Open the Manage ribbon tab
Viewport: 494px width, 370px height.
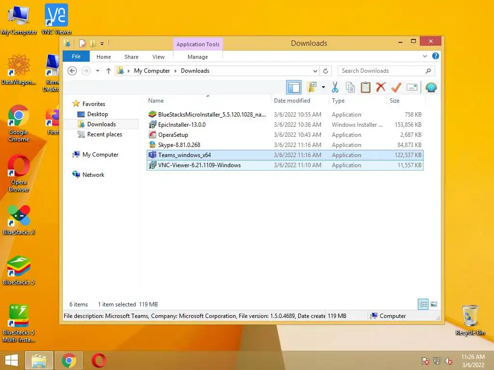tap(198, 57)
